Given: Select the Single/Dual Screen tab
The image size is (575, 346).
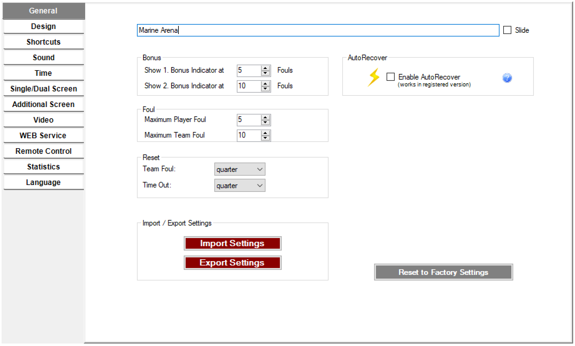Looking at the screenshot, I should (x=44, y=89).
